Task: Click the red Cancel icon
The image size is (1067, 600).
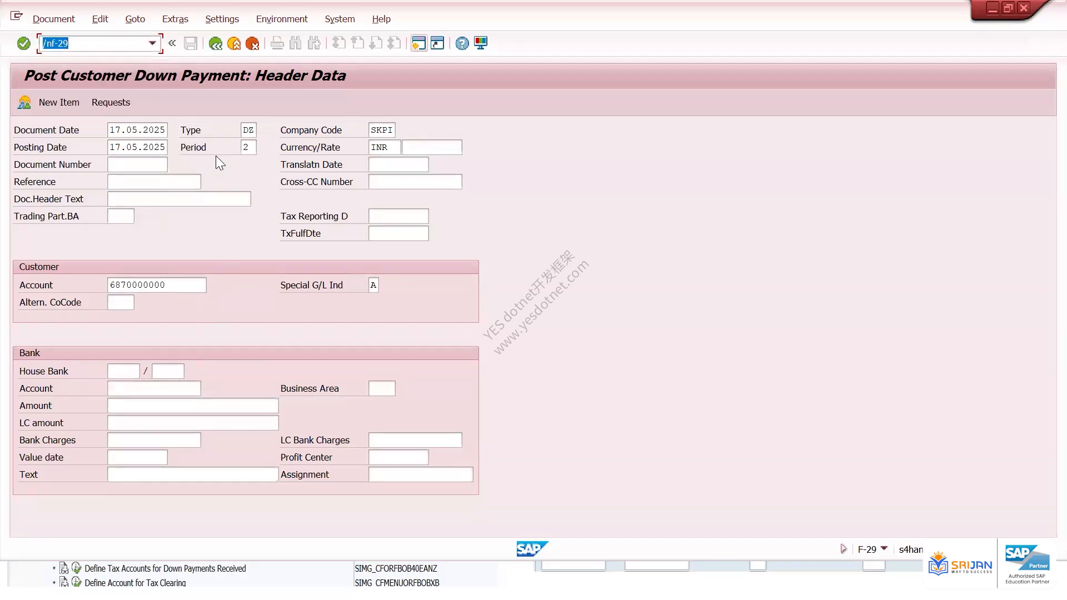Action: tap(252, 43)
